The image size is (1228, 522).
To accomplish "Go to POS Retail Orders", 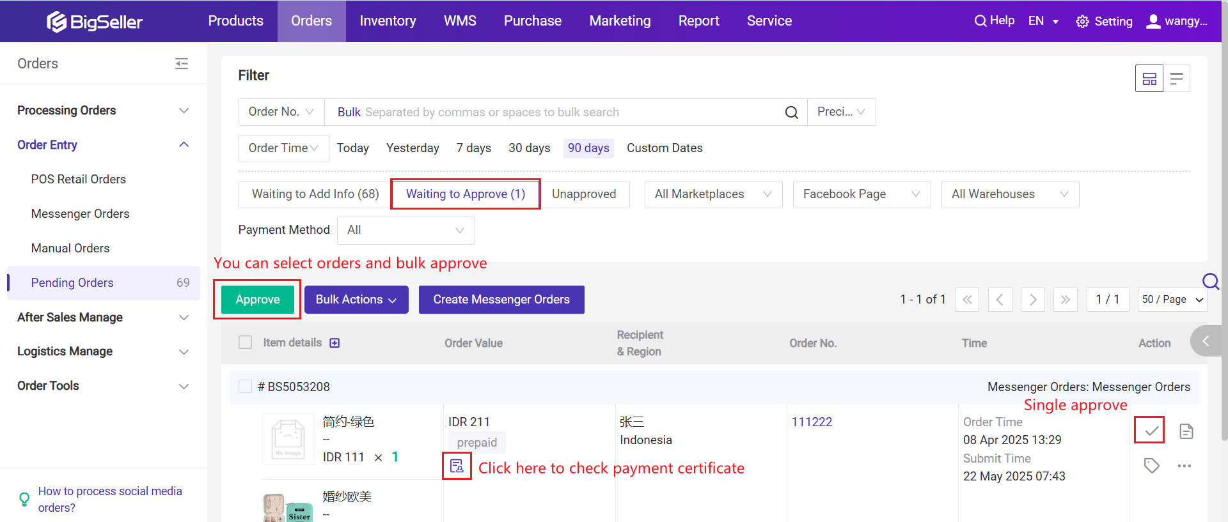I will tap(79, 180).
